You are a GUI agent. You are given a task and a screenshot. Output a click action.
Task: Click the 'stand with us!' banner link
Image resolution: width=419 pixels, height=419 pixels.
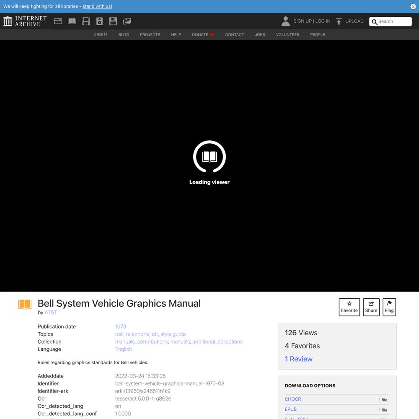97,6
